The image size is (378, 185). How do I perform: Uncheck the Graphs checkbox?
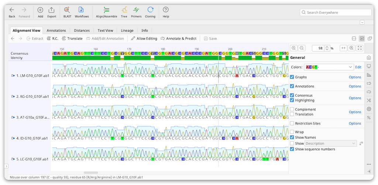click(292, 77)
